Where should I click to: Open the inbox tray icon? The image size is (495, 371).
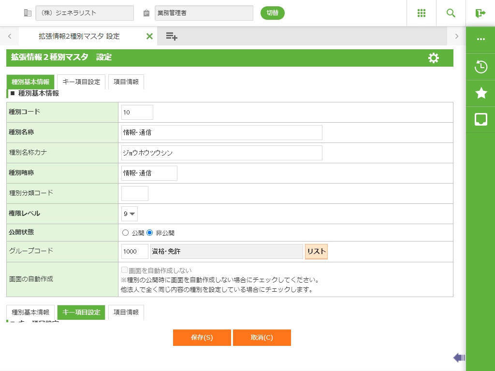tap(481, 119)
